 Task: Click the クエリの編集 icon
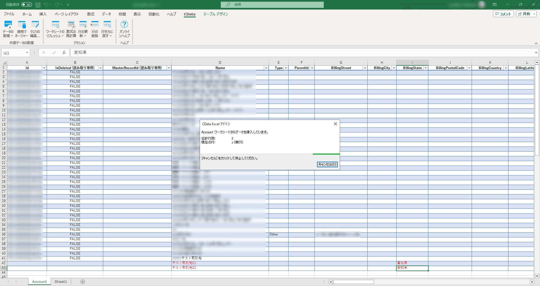(x=35, y=25)
